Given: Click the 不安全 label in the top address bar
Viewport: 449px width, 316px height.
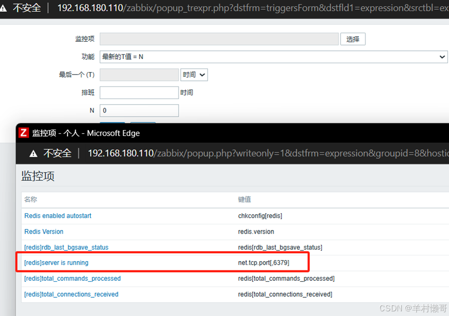Looking at the screenshot, I should 27,8.
